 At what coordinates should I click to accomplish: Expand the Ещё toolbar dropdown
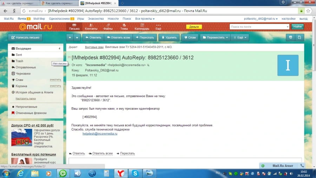[240, 38]
